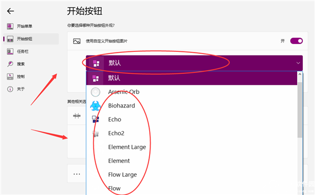
Task: Choose Element Large from the list
Action: 192,147
